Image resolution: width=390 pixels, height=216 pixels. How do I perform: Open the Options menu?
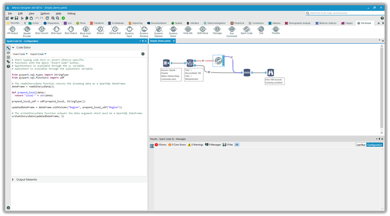click(x=45, y=13)
